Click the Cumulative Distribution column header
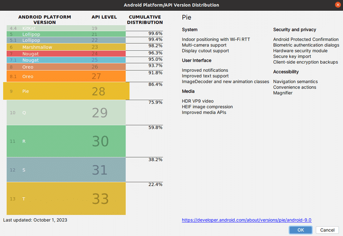The image size is (343, 236). [145, 20]
